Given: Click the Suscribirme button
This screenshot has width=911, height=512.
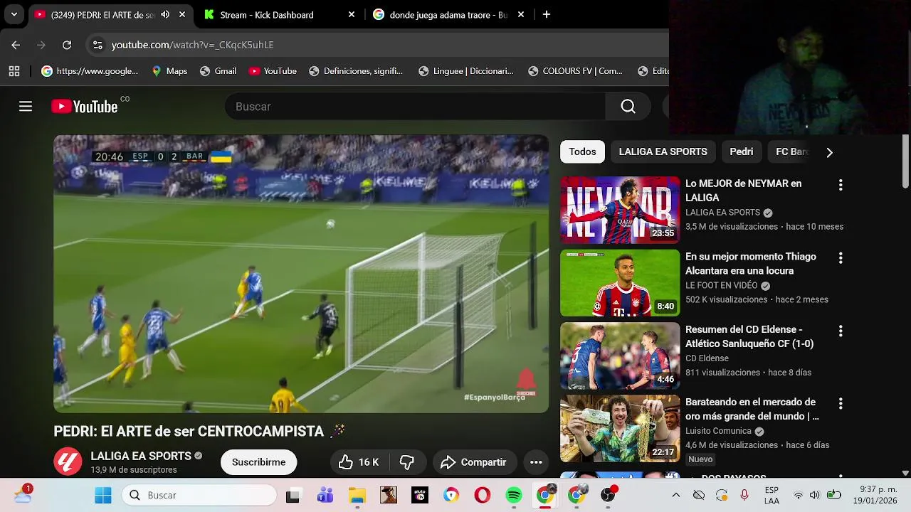Looking at the screenshot, I should coord(258,462).
